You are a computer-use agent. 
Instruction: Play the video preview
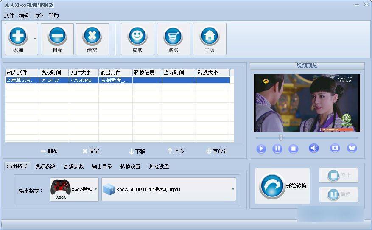pos(261,149)
